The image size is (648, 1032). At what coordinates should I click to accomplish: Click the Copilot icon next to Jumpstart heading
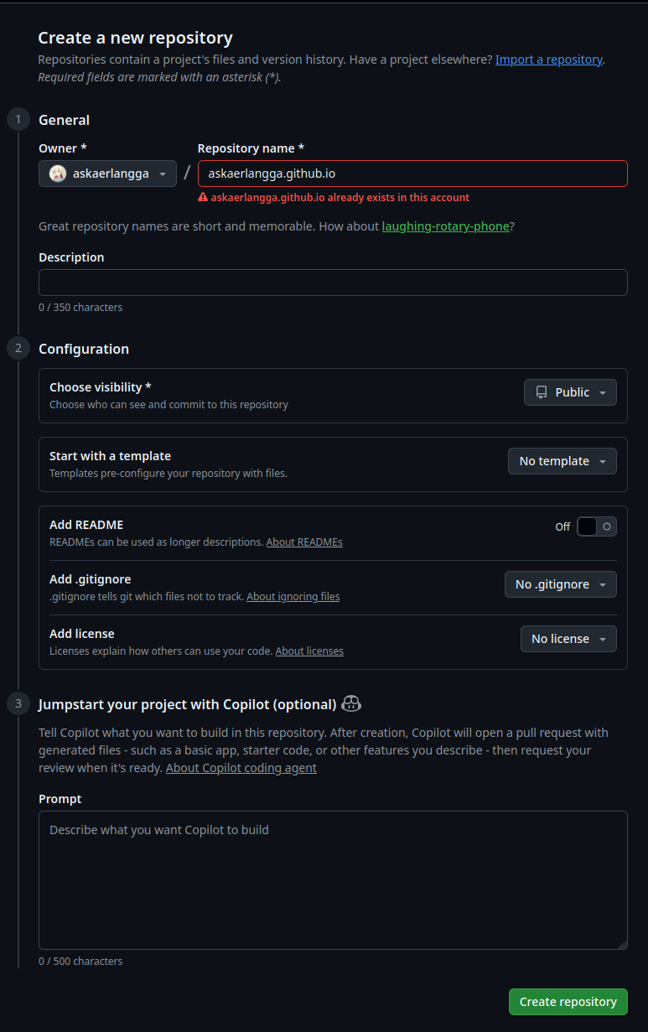pyautogui.click(x=351, y=703)
